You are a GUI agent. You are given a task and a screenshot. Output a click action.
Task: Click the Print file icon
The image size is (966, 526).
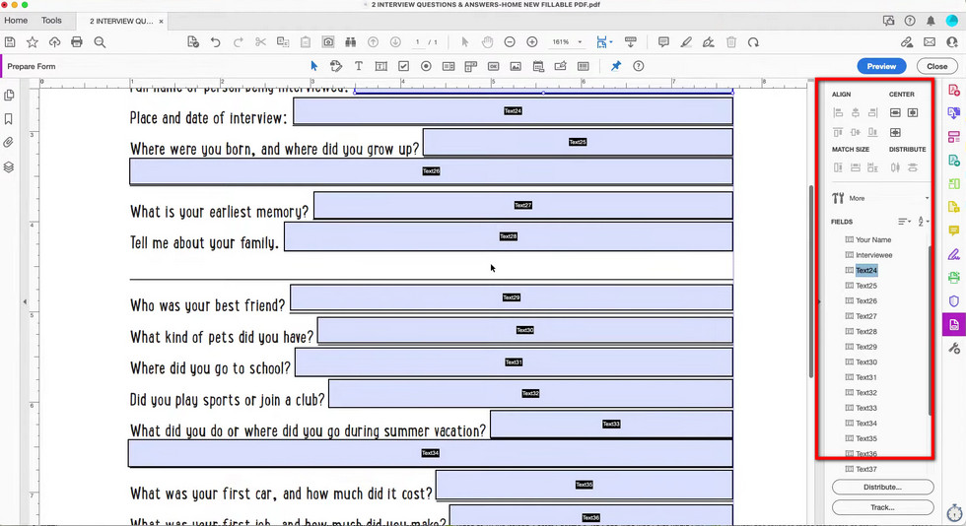pos(77,42)
